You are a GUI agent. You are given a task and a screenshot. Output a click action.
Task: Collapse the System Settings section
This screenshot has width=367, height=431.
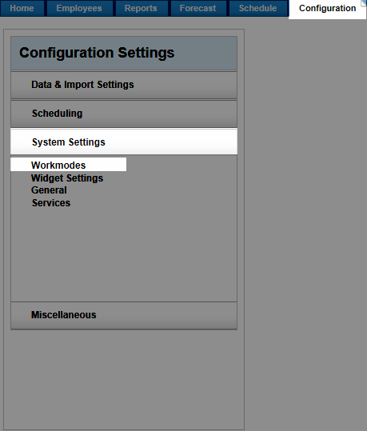(x=124, y=142)
